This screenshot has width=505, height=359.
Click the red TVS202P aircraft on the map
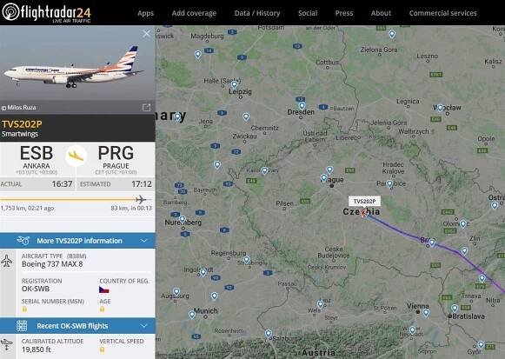point(363,213)
